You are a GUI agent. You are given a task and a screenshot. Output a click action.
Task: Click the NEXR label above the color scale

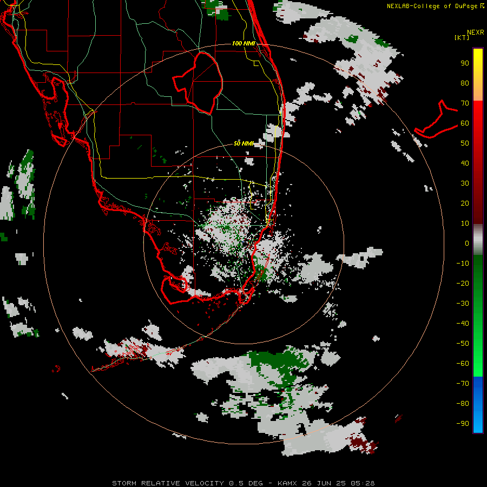pyautogui.click(x=475, y=32)
